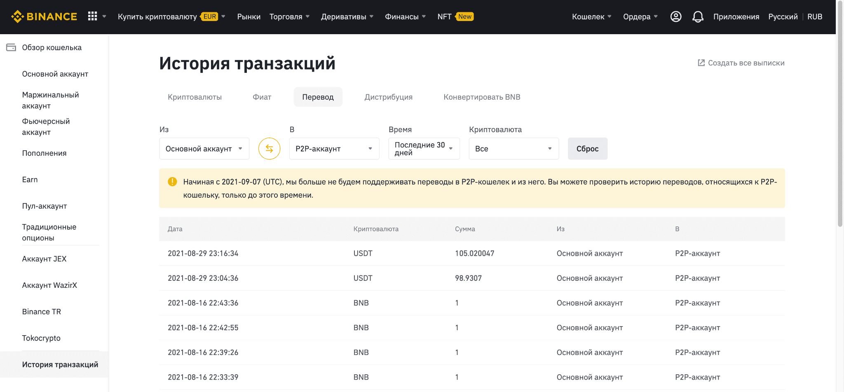The height and width of the screenshot is (392, 844).
Task: Select the Конвертировать BNB tab
Action: (x=481, y=97)
